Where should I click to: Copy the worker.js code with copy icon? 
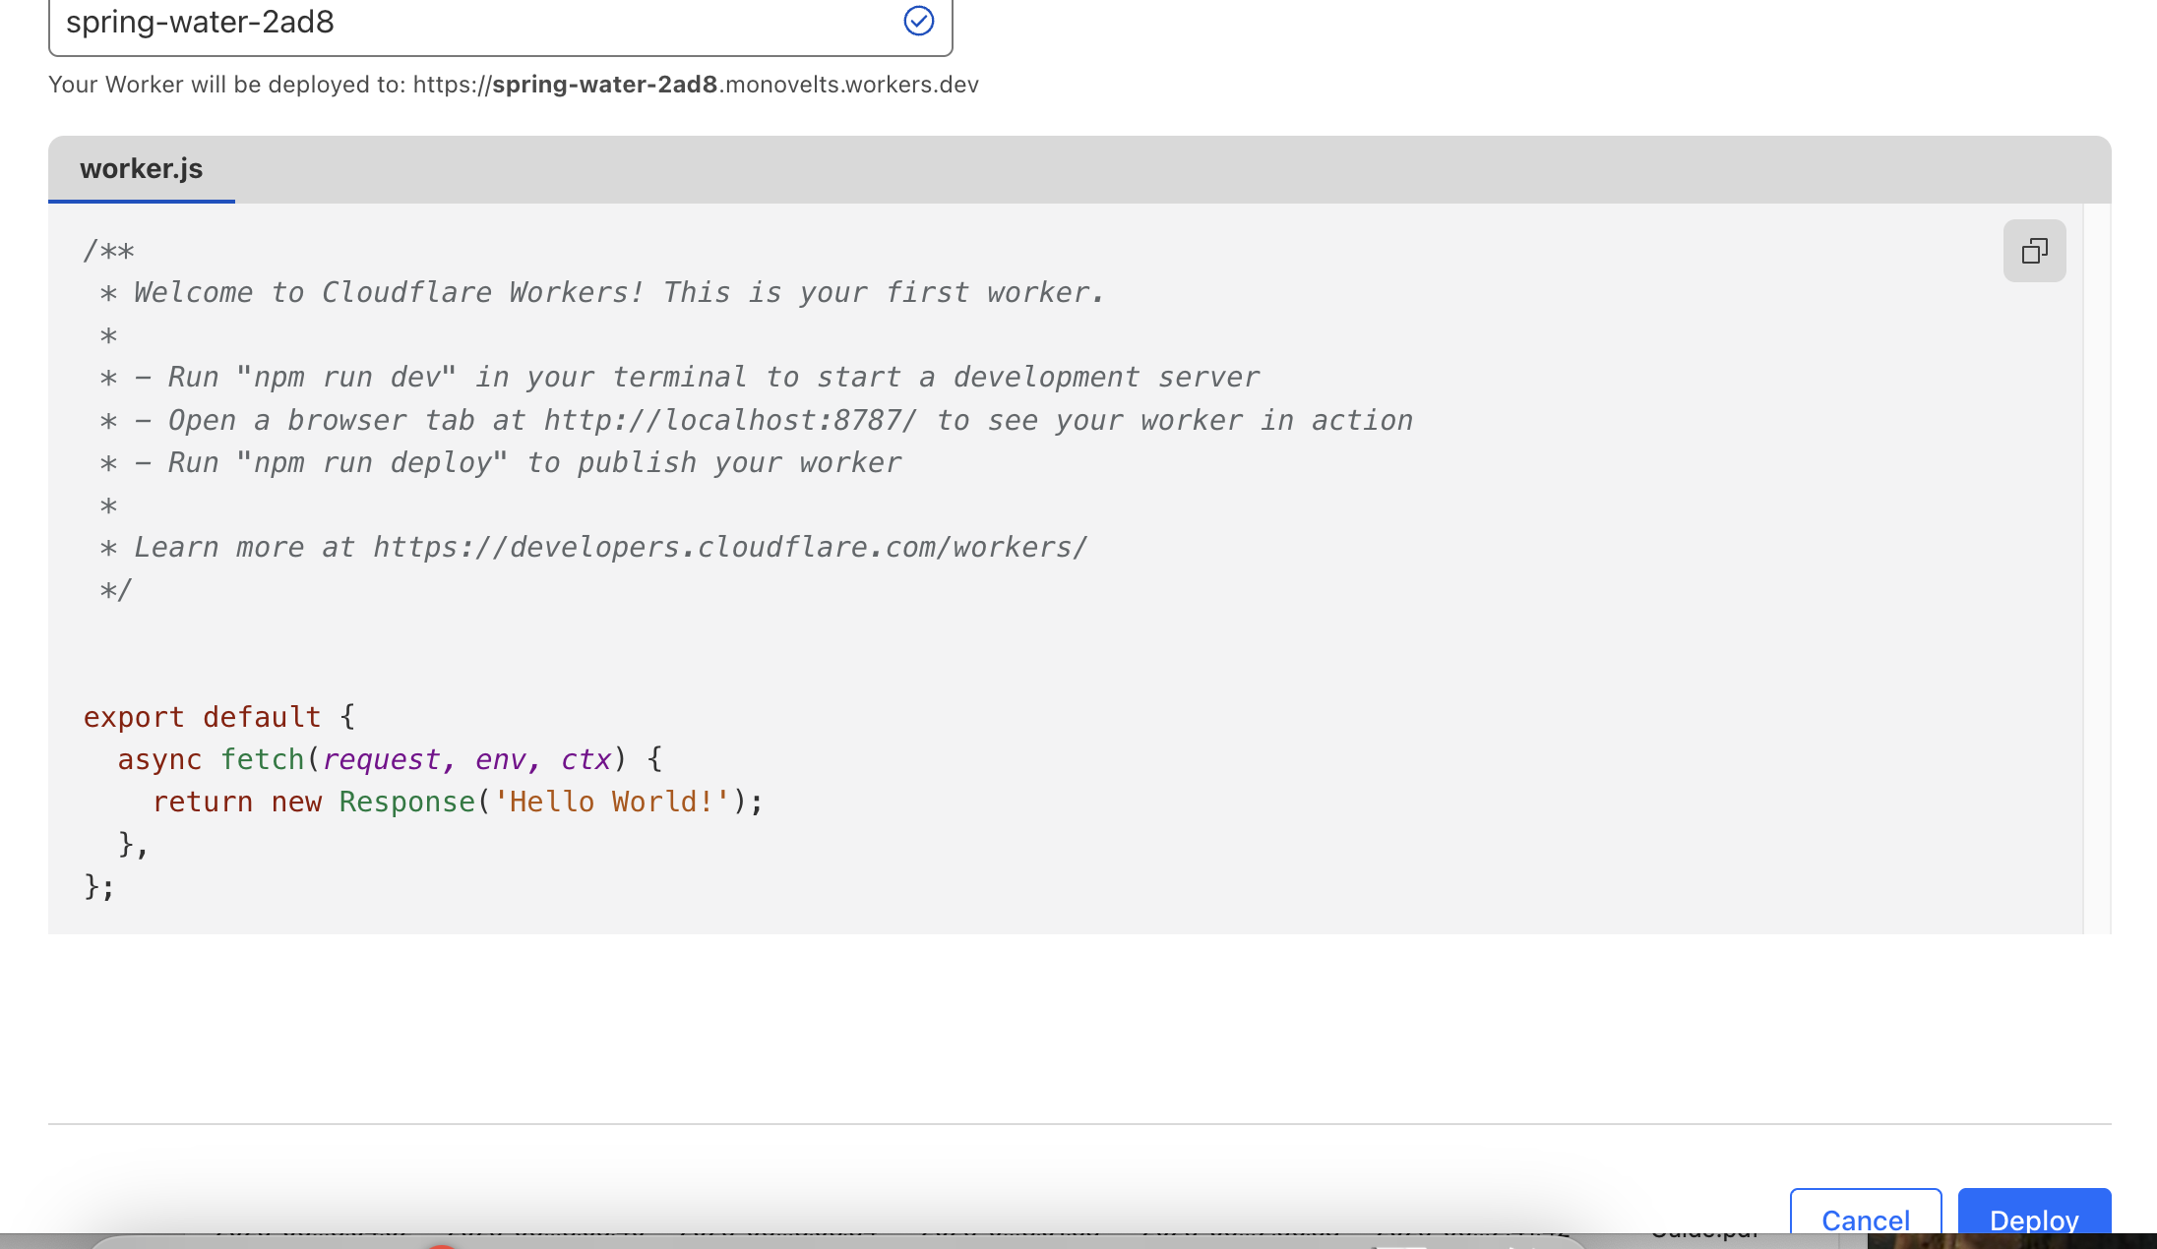coord(2034,251)
